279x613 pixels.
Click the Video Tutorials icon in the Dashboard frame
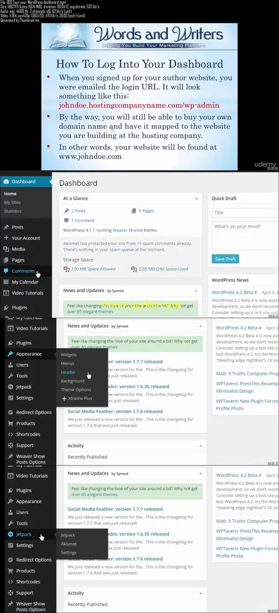[x=6, y=293]
